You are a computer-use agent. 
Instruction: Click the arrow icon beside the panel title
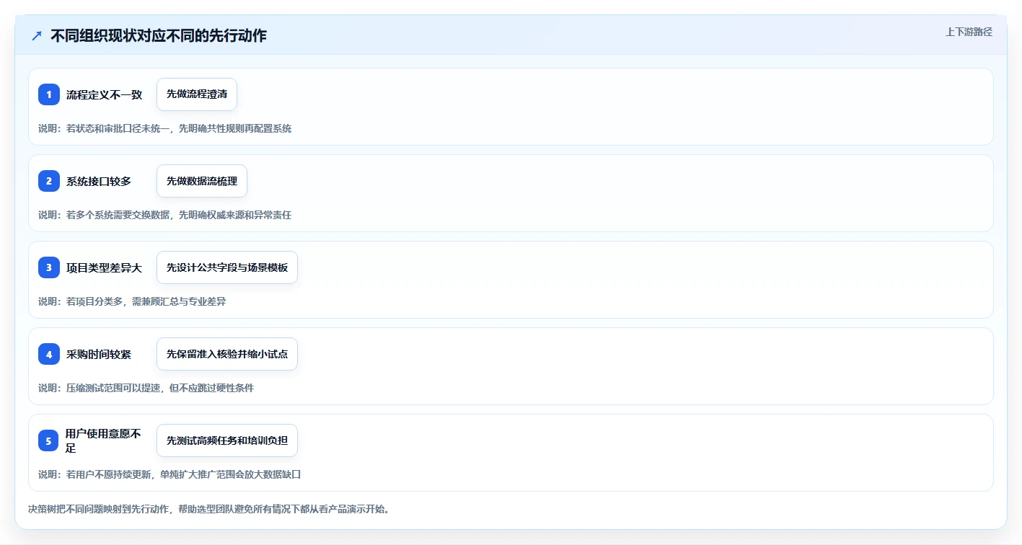coord(37,35)
